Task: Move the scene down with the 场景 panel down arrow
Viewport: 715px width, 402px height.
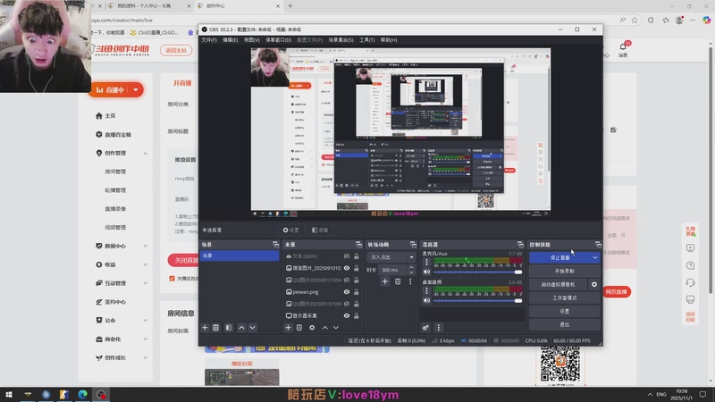Action: [x=253, y=328]
